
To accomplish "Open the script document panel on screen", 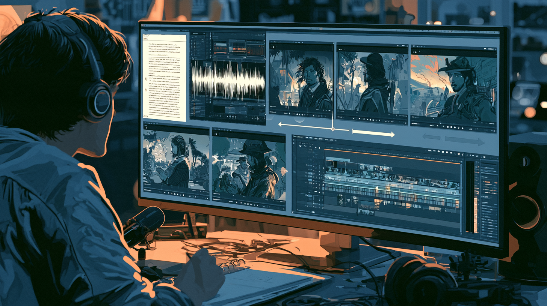I will (164, 77).
